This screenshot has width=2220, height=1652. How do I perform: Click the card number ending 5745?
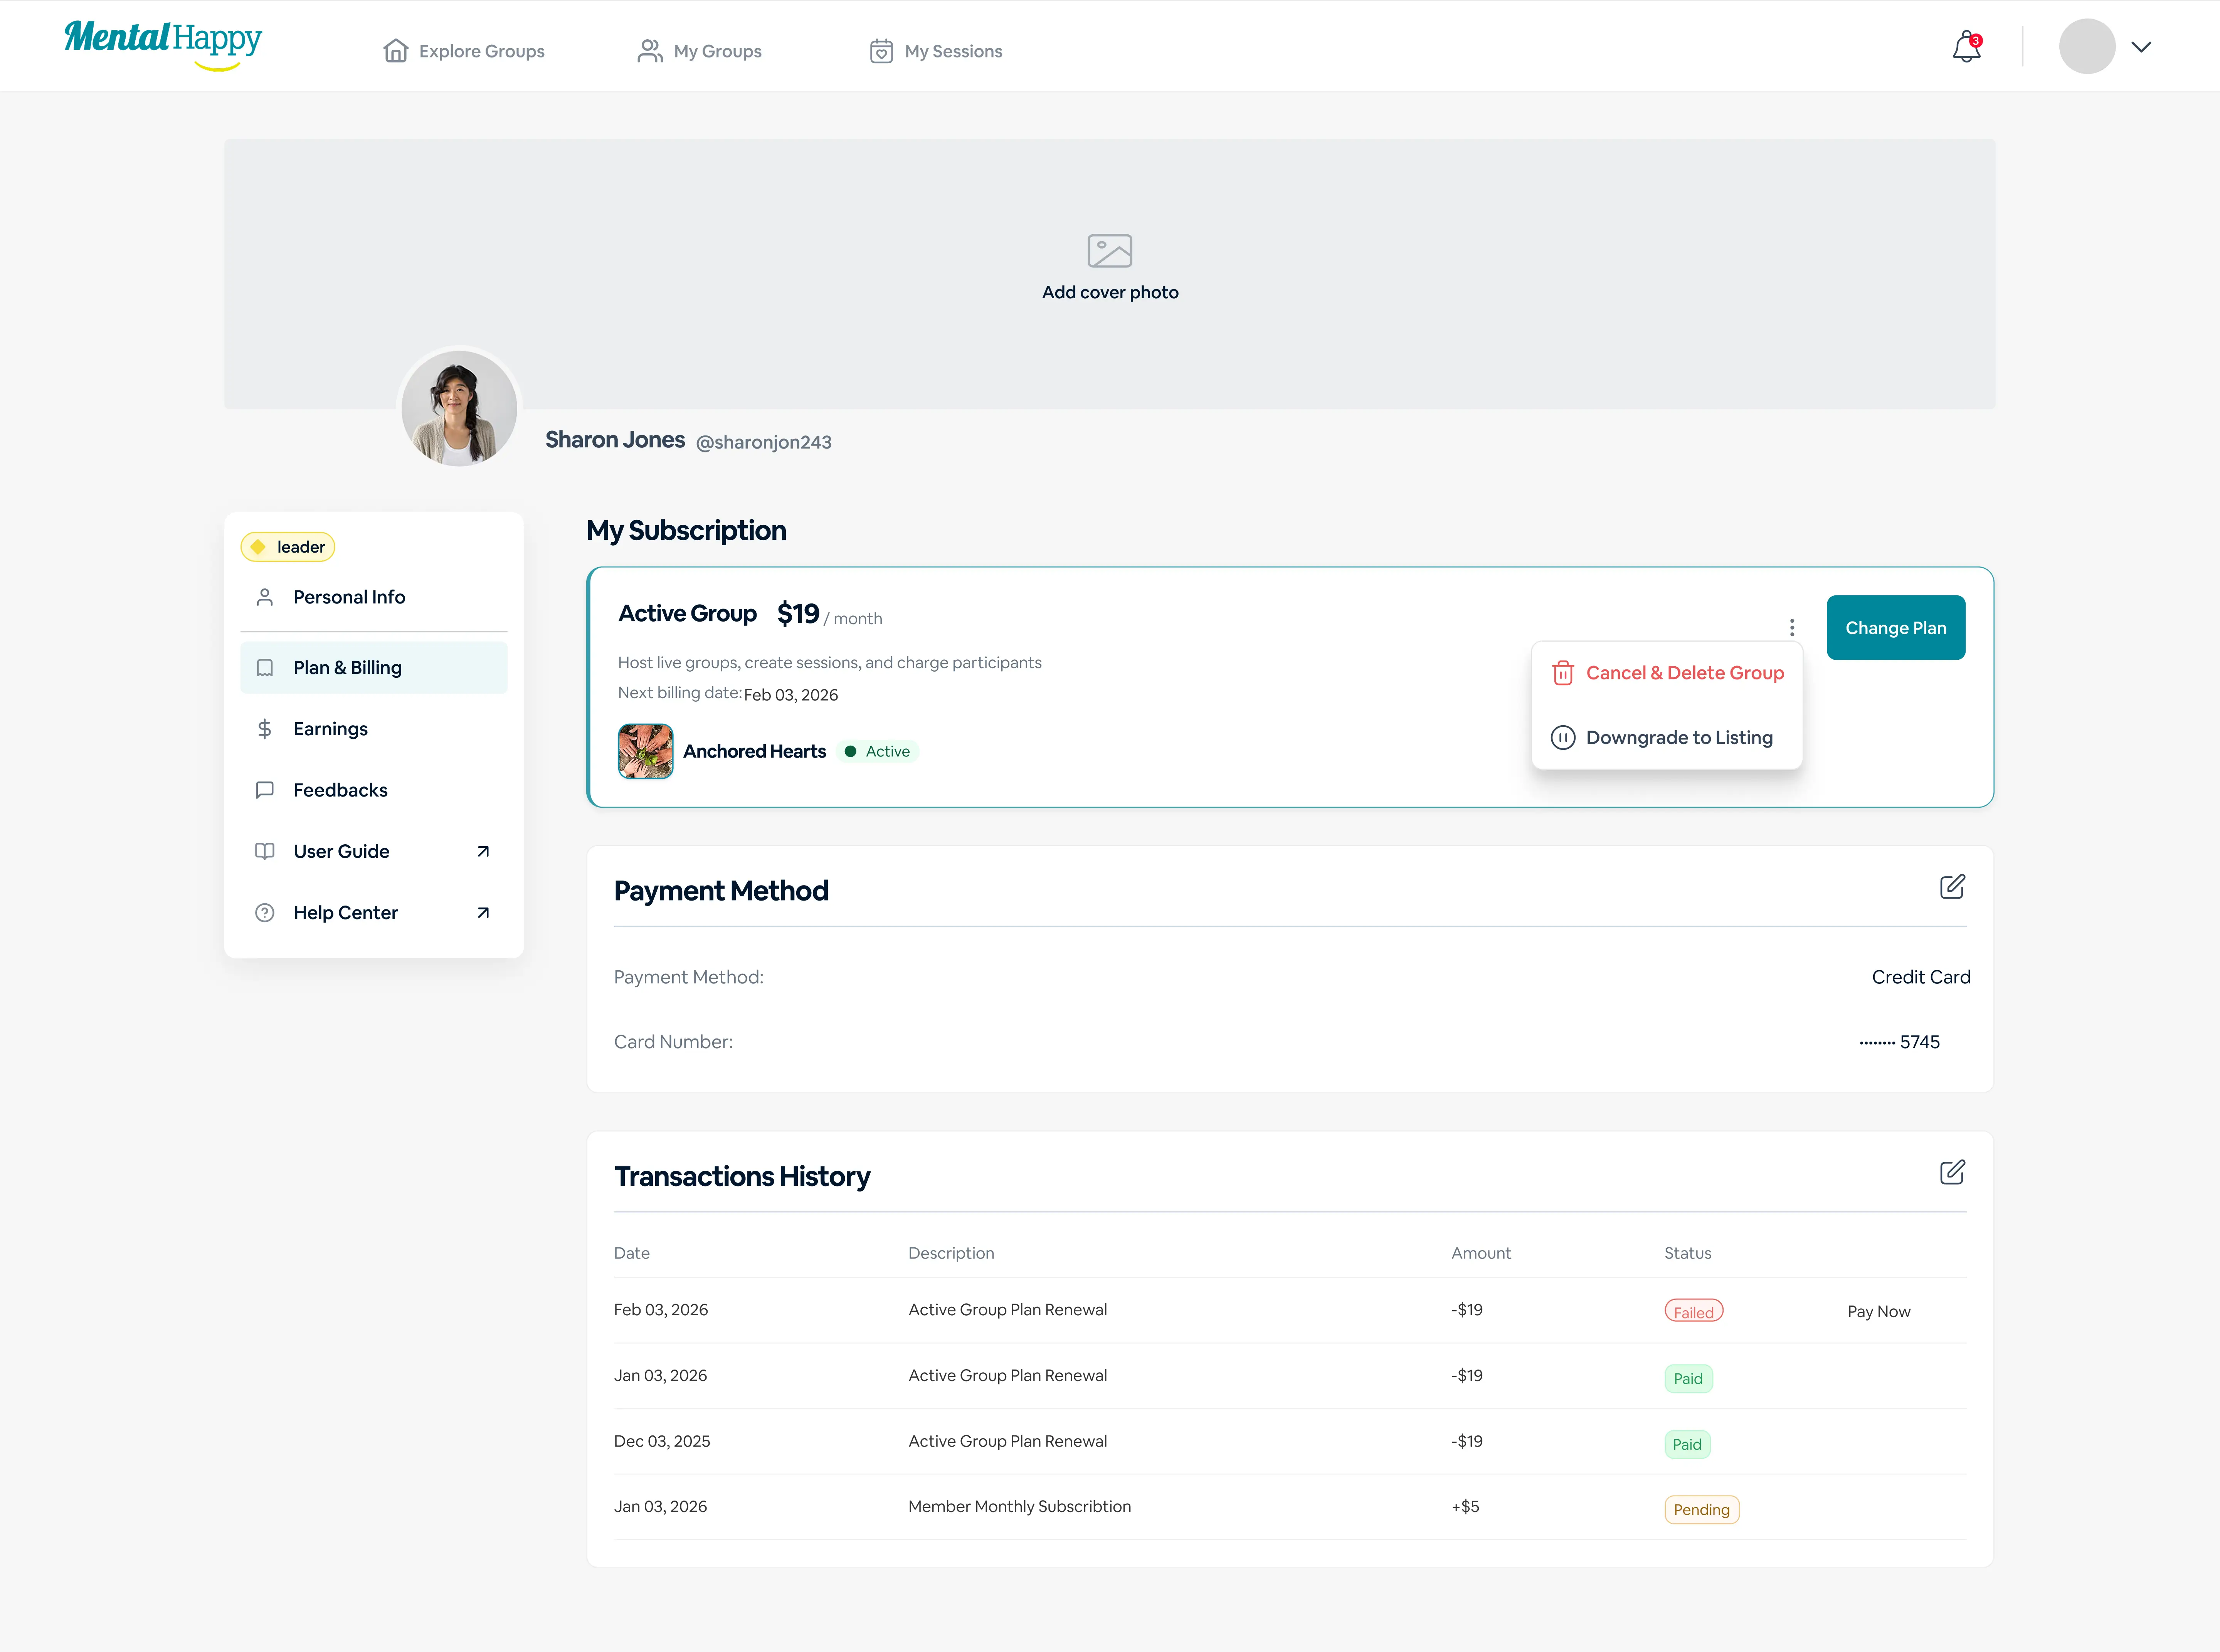pos(1900,1042)
